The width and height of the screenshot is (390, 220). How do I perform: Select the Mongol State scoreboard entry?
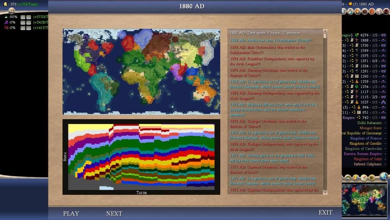(371, 128)
